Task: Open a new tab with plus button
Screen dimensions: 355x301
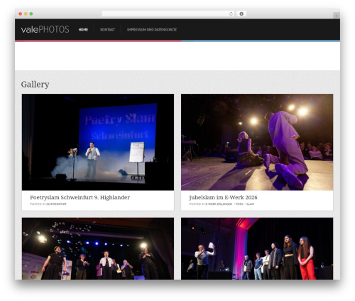Action: pos(337,16)
